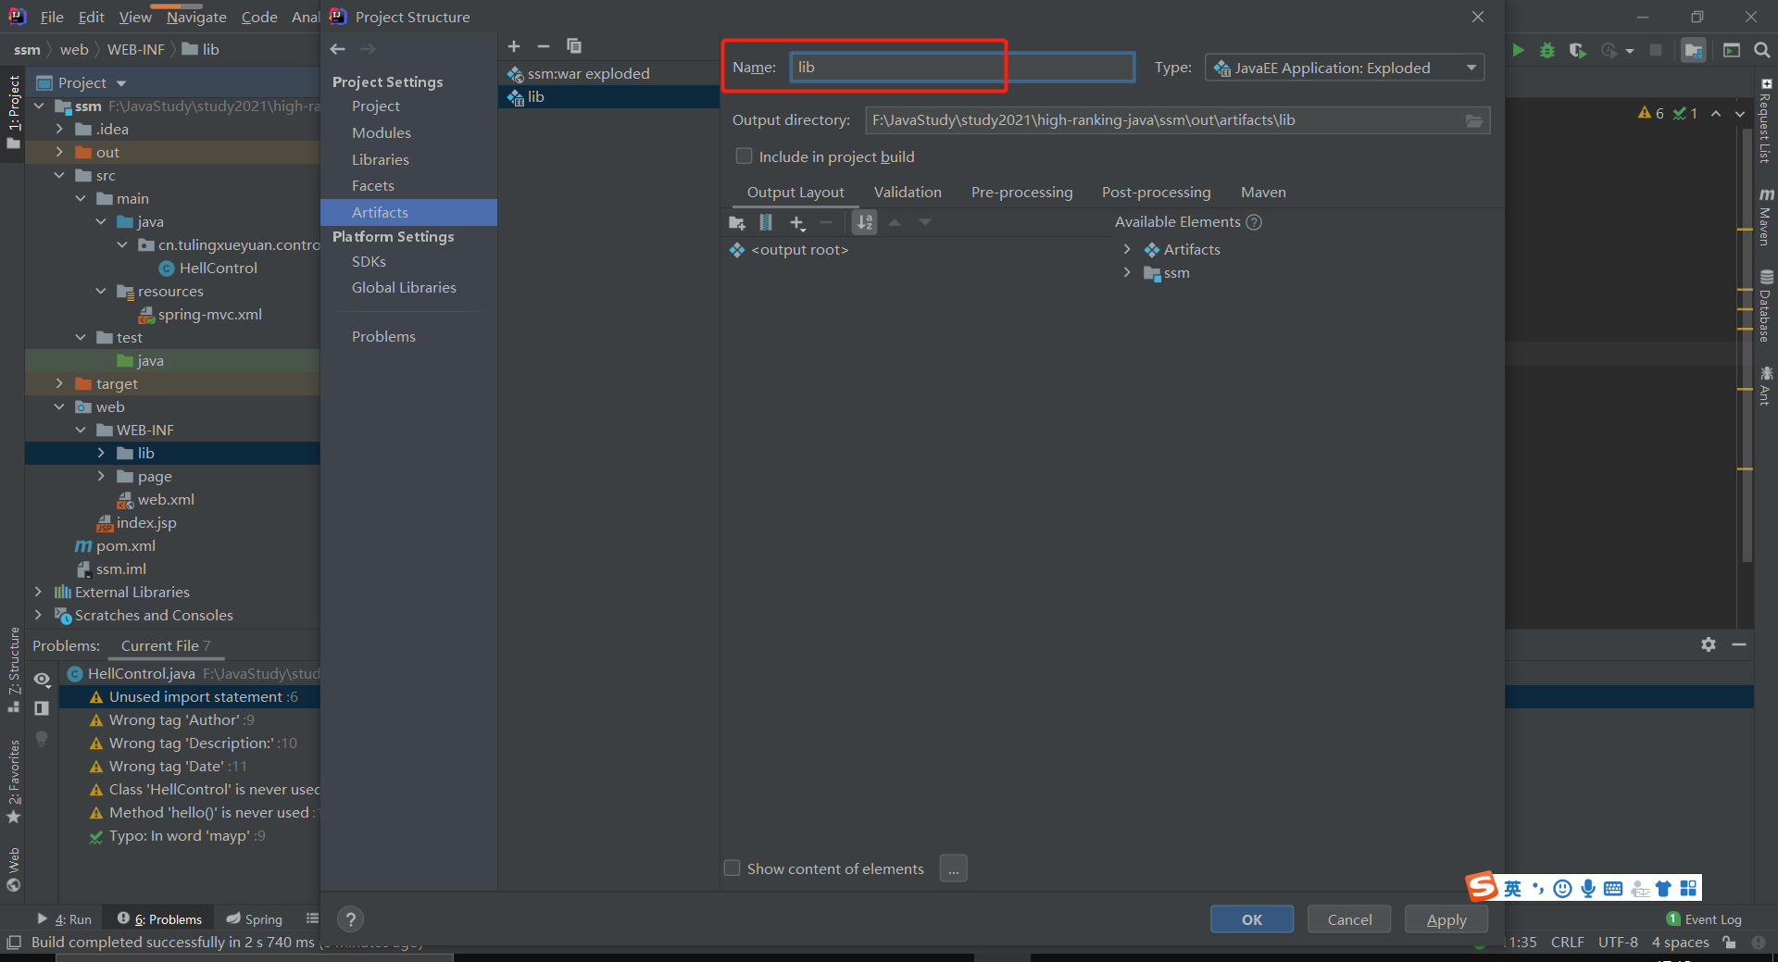Select the Debug icon in the toolbar
This screenshot has height=962, width=1778.
[1546, 51]
